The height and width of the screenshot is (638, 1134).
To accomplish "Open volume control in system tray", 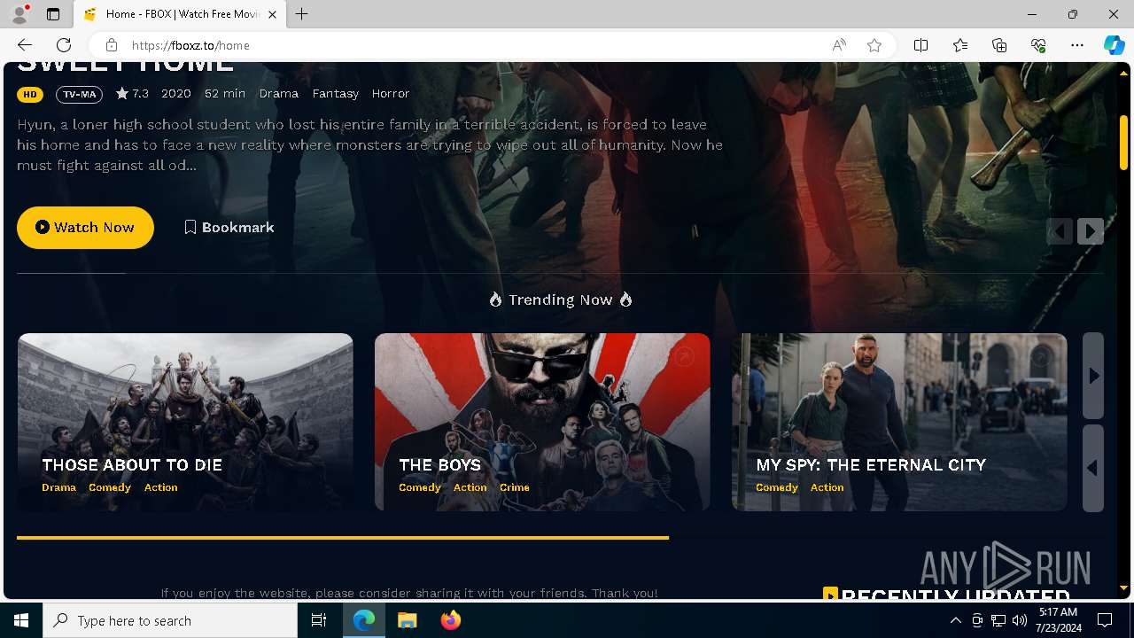I will [x=1019, y=620].
